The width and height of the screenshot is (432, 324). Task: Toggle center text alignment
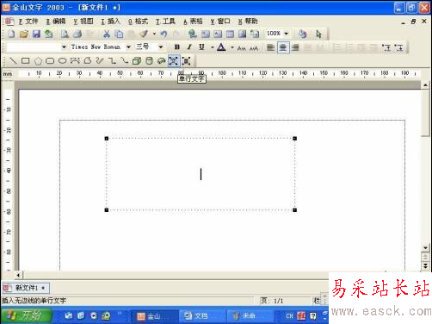tap(283, 47)
